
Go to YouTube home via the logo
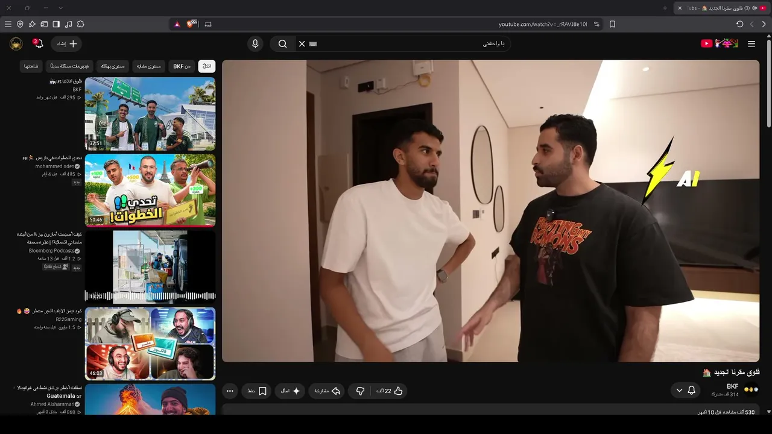pos(720,43)
